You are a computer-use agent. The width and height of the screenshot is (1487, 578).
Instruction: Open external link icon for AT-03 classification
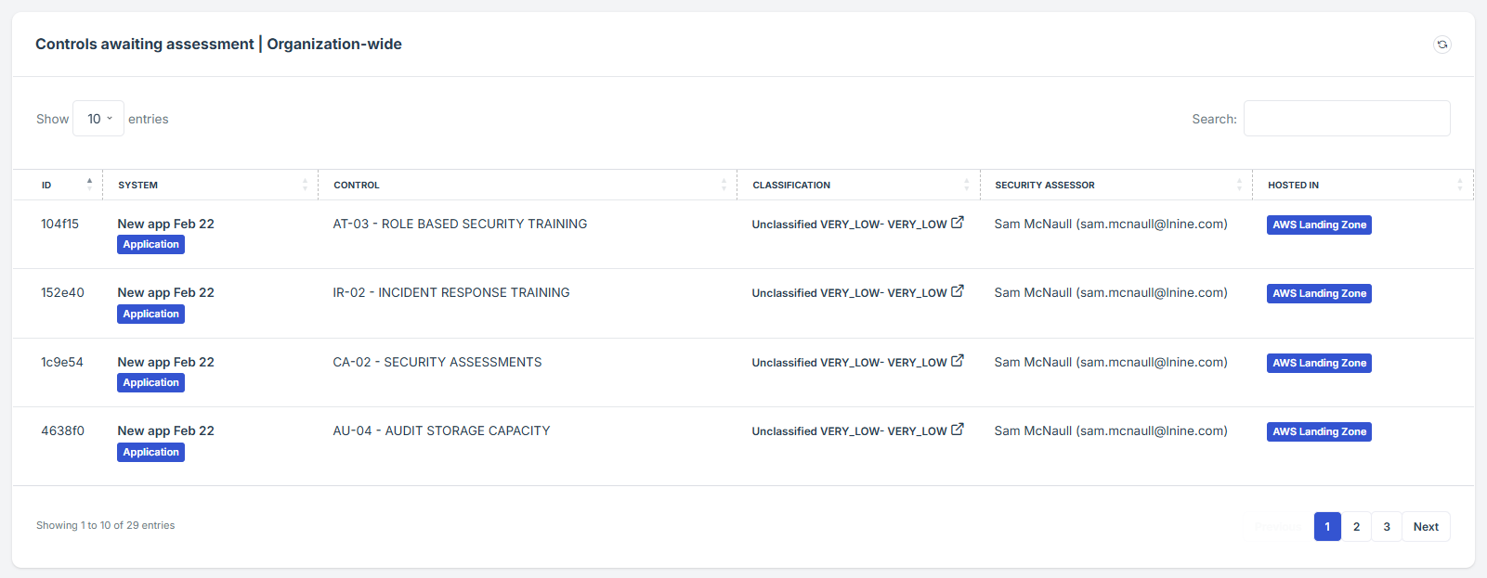pos(958,223)
